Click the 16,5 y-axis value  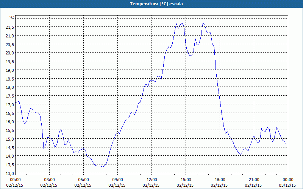10,113
